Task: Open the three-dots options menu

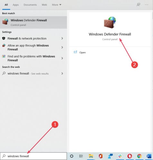Action: 147,5
